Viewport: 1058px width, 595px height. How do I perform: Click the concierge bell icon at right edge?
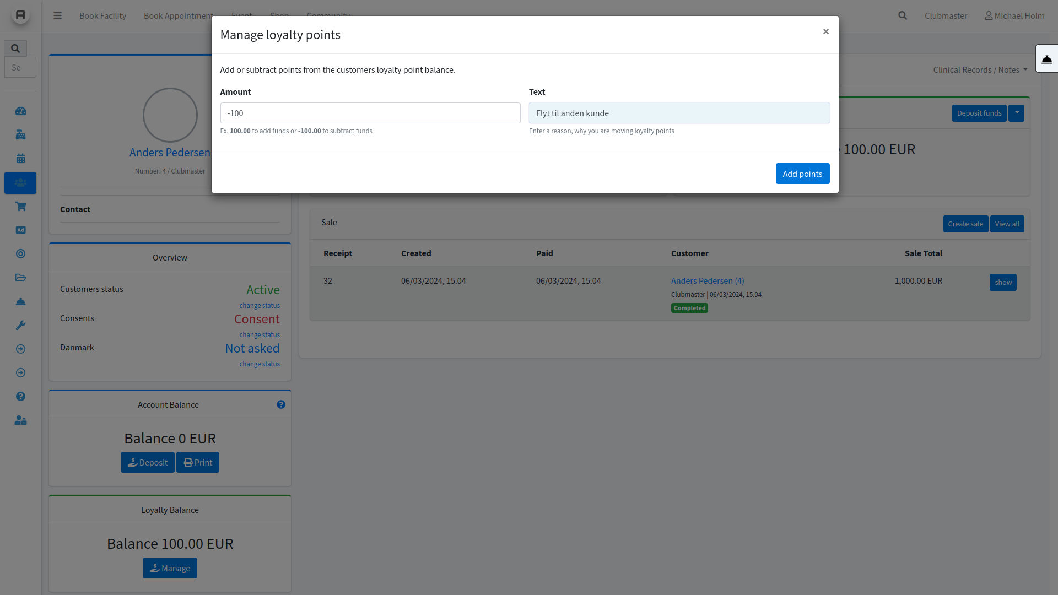point(1046,59)
